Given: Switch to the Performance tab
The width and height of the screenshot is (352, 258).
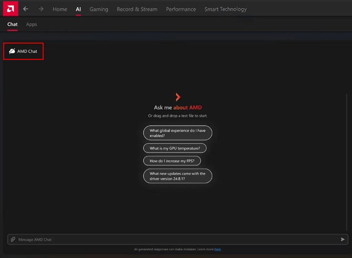Looking at the screenshot, I should (x=180, y=9).
